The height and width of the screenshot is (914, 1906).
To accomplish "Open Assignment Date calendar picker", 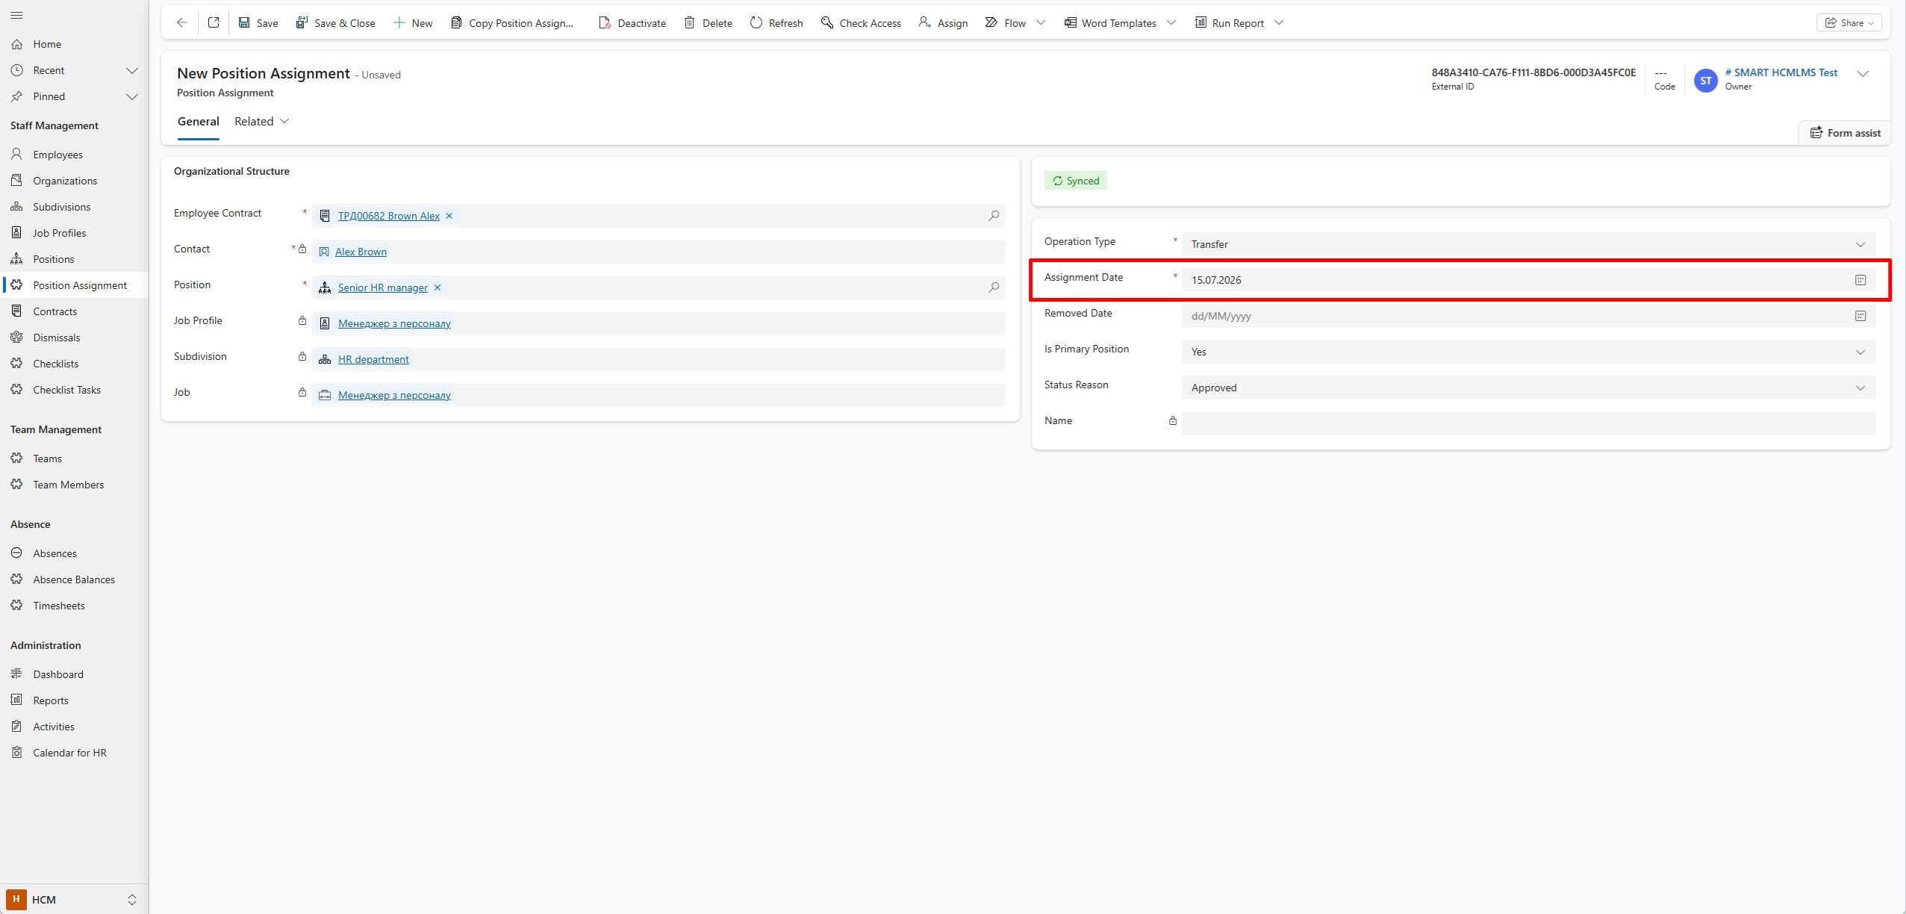I will click(1860, 280).
